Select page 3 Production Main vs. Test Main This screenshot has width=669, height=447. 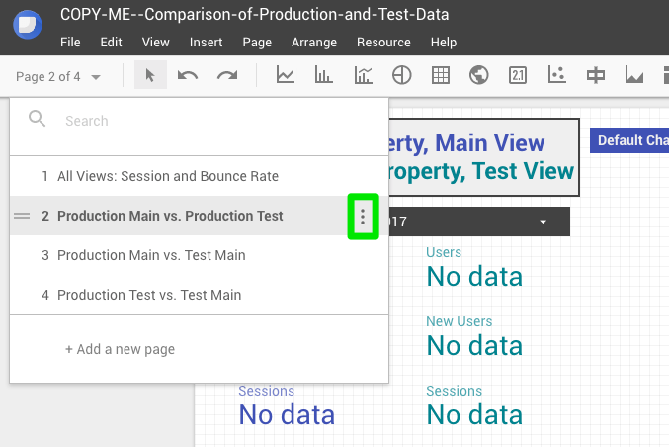(199, 255)
